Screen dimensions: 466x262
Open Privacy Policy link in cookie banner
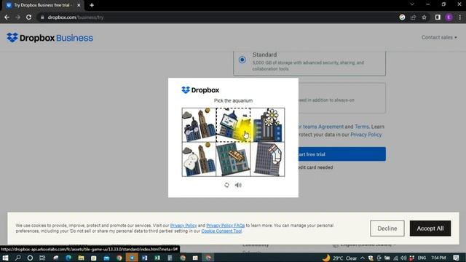click(183, 226)
